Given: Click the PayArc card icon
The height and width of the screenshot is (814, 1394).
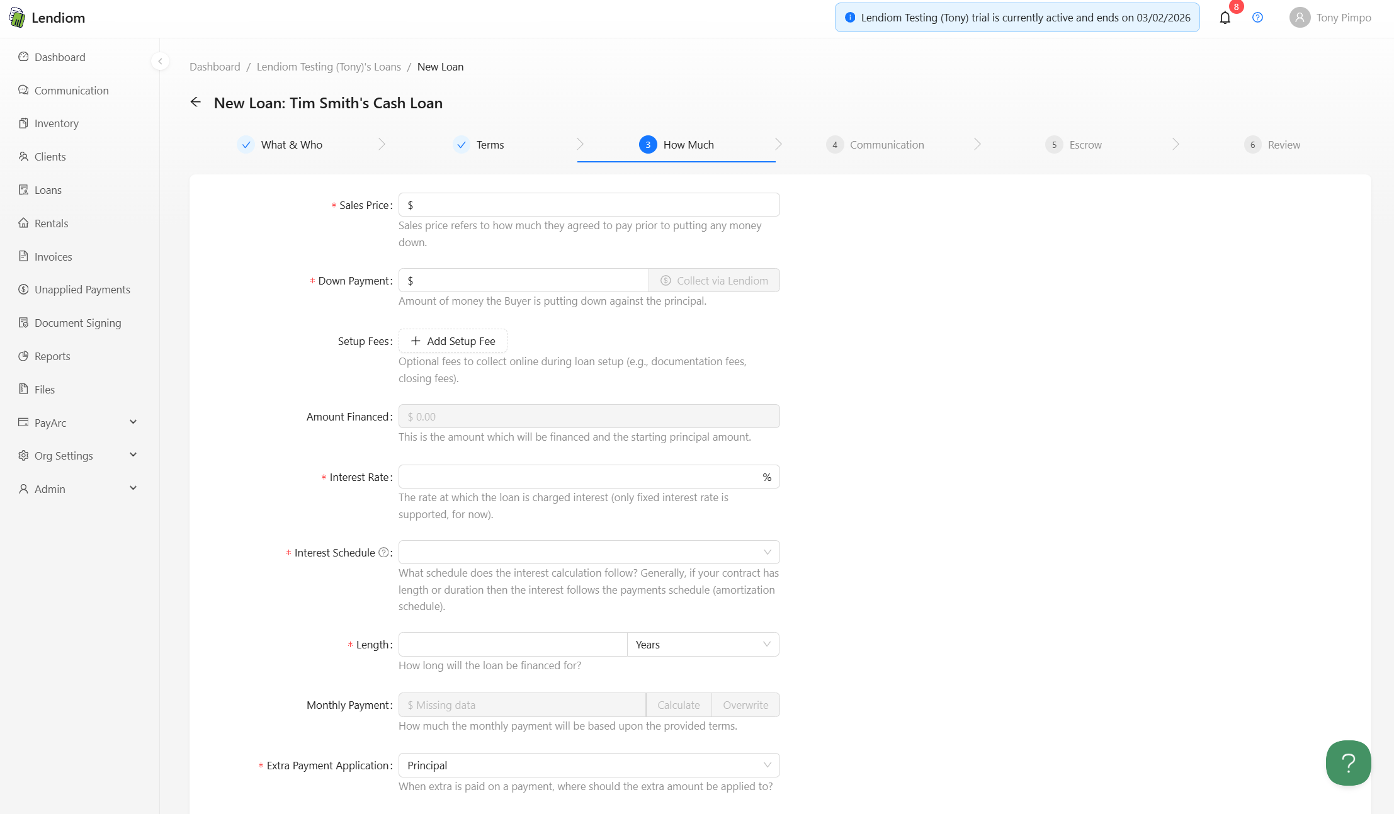Looking at the screenshot, I should [x=23, y=422].
